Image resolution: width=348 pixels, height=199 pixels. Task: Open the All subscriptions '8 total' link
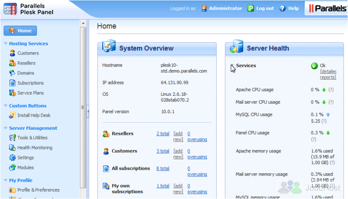163,169
